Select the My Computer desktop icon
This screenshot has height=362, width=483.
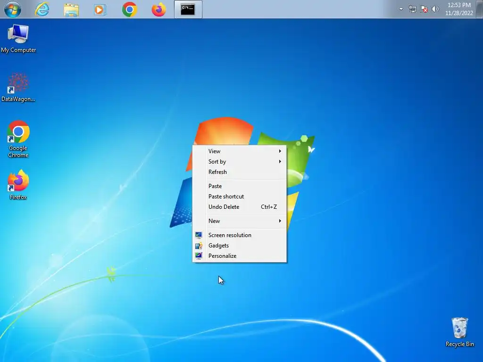coord(18,39)
